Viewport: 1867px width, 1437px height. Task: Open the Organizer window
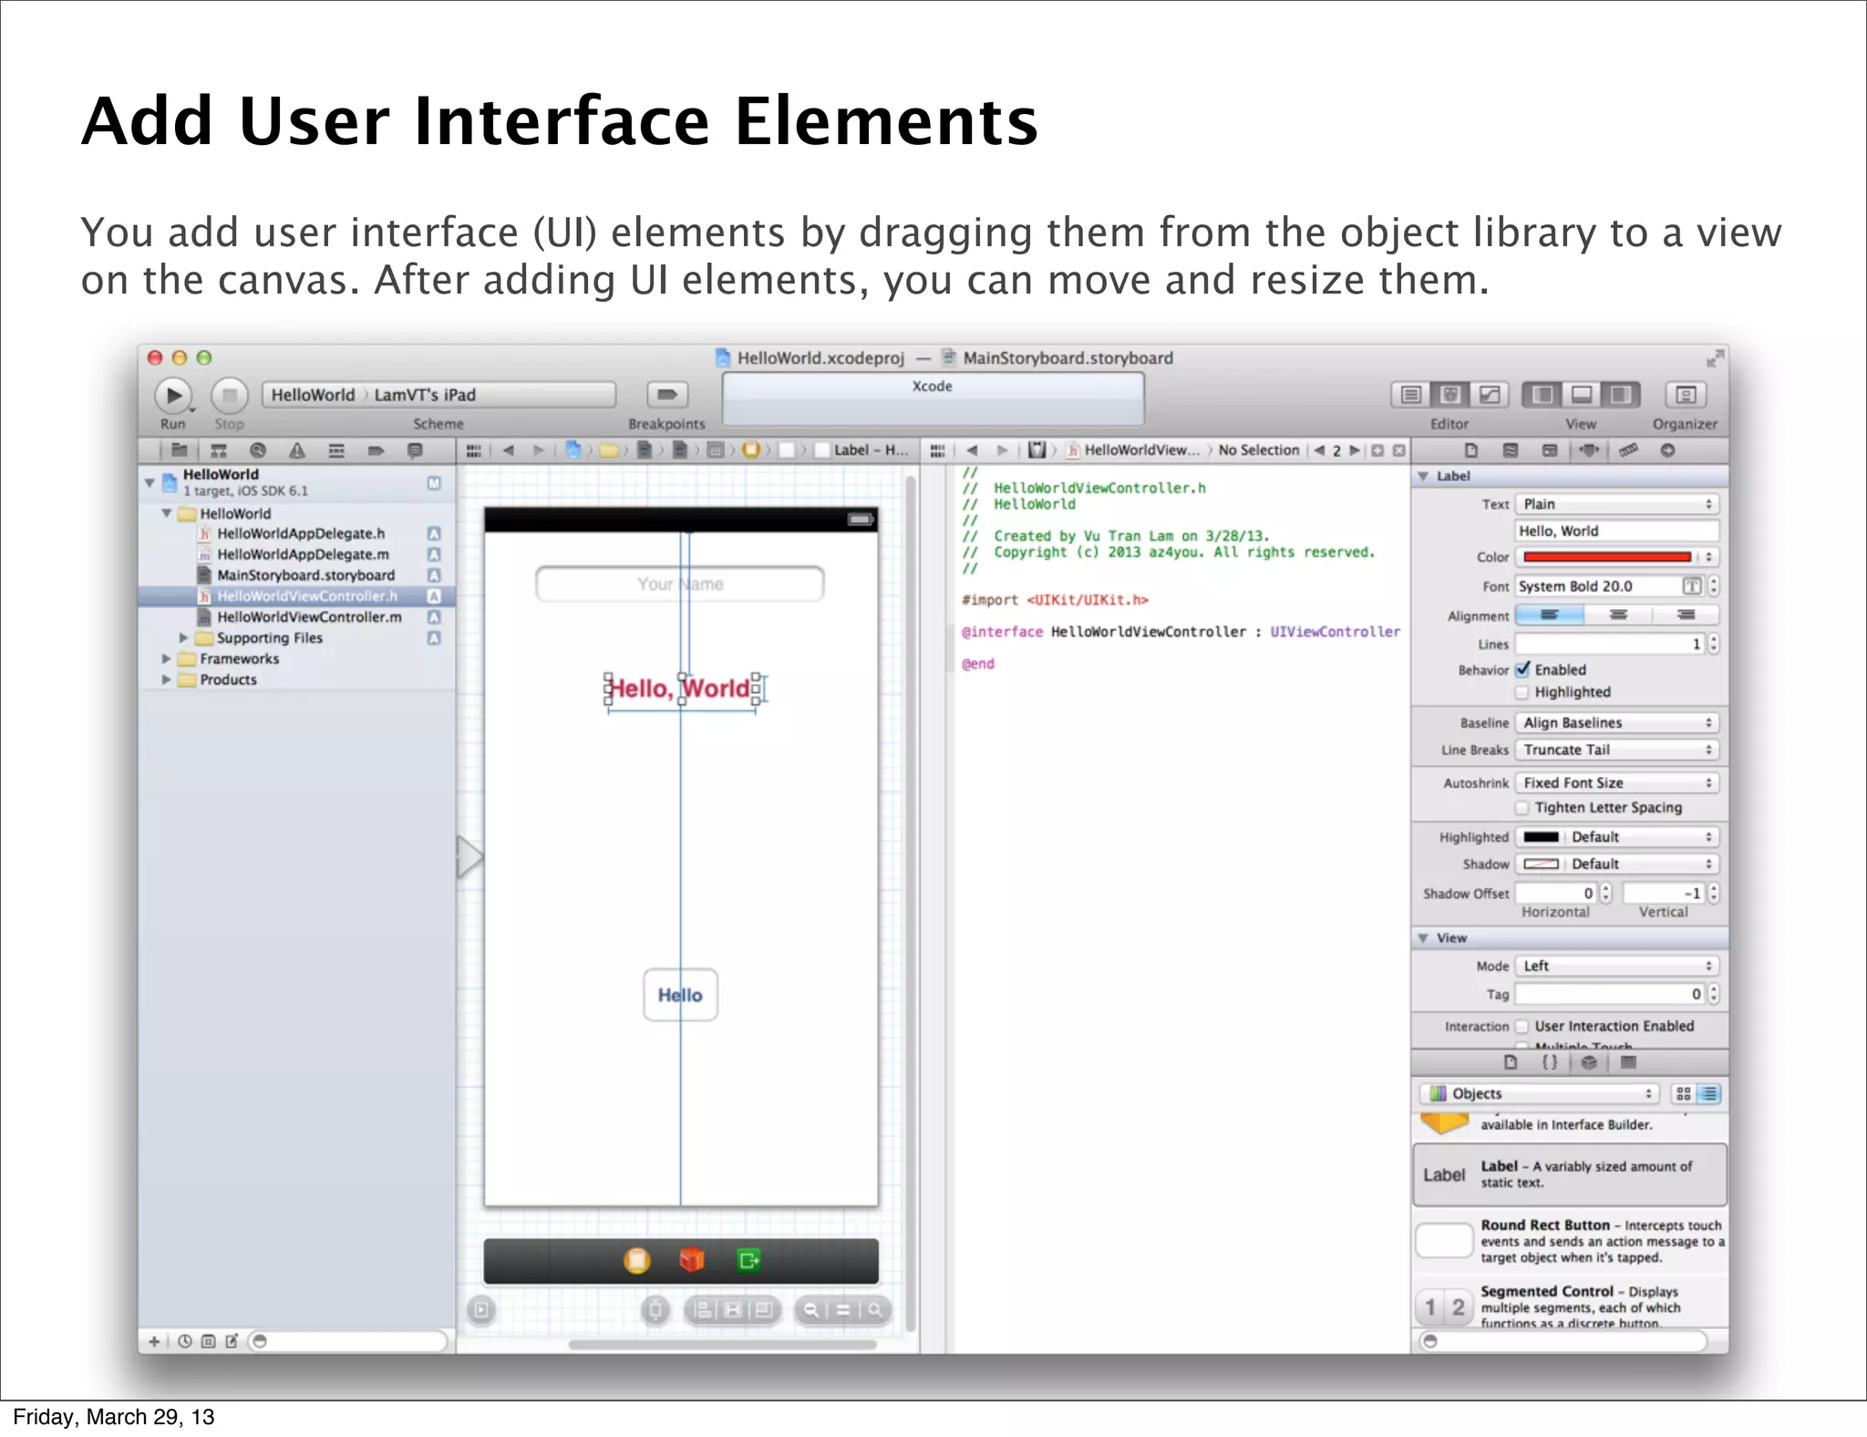(1686, 395)
